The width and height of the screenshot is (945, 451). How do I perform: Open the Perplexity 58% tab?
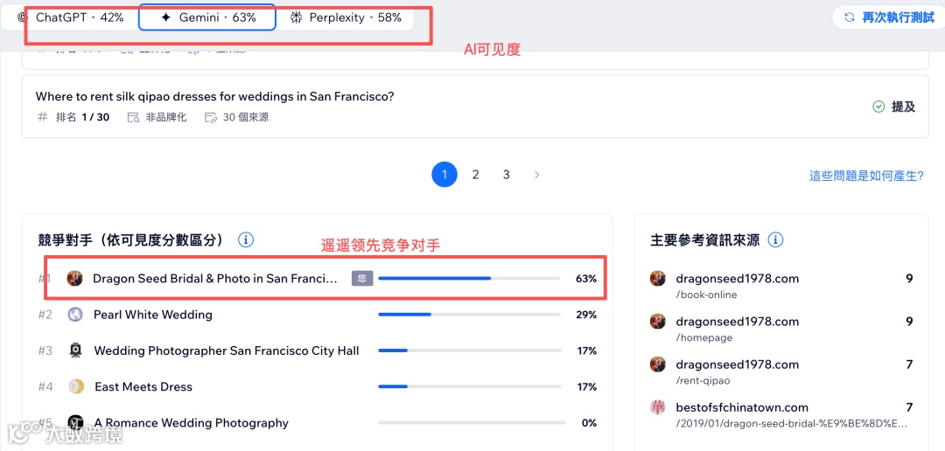click(346, 17)
